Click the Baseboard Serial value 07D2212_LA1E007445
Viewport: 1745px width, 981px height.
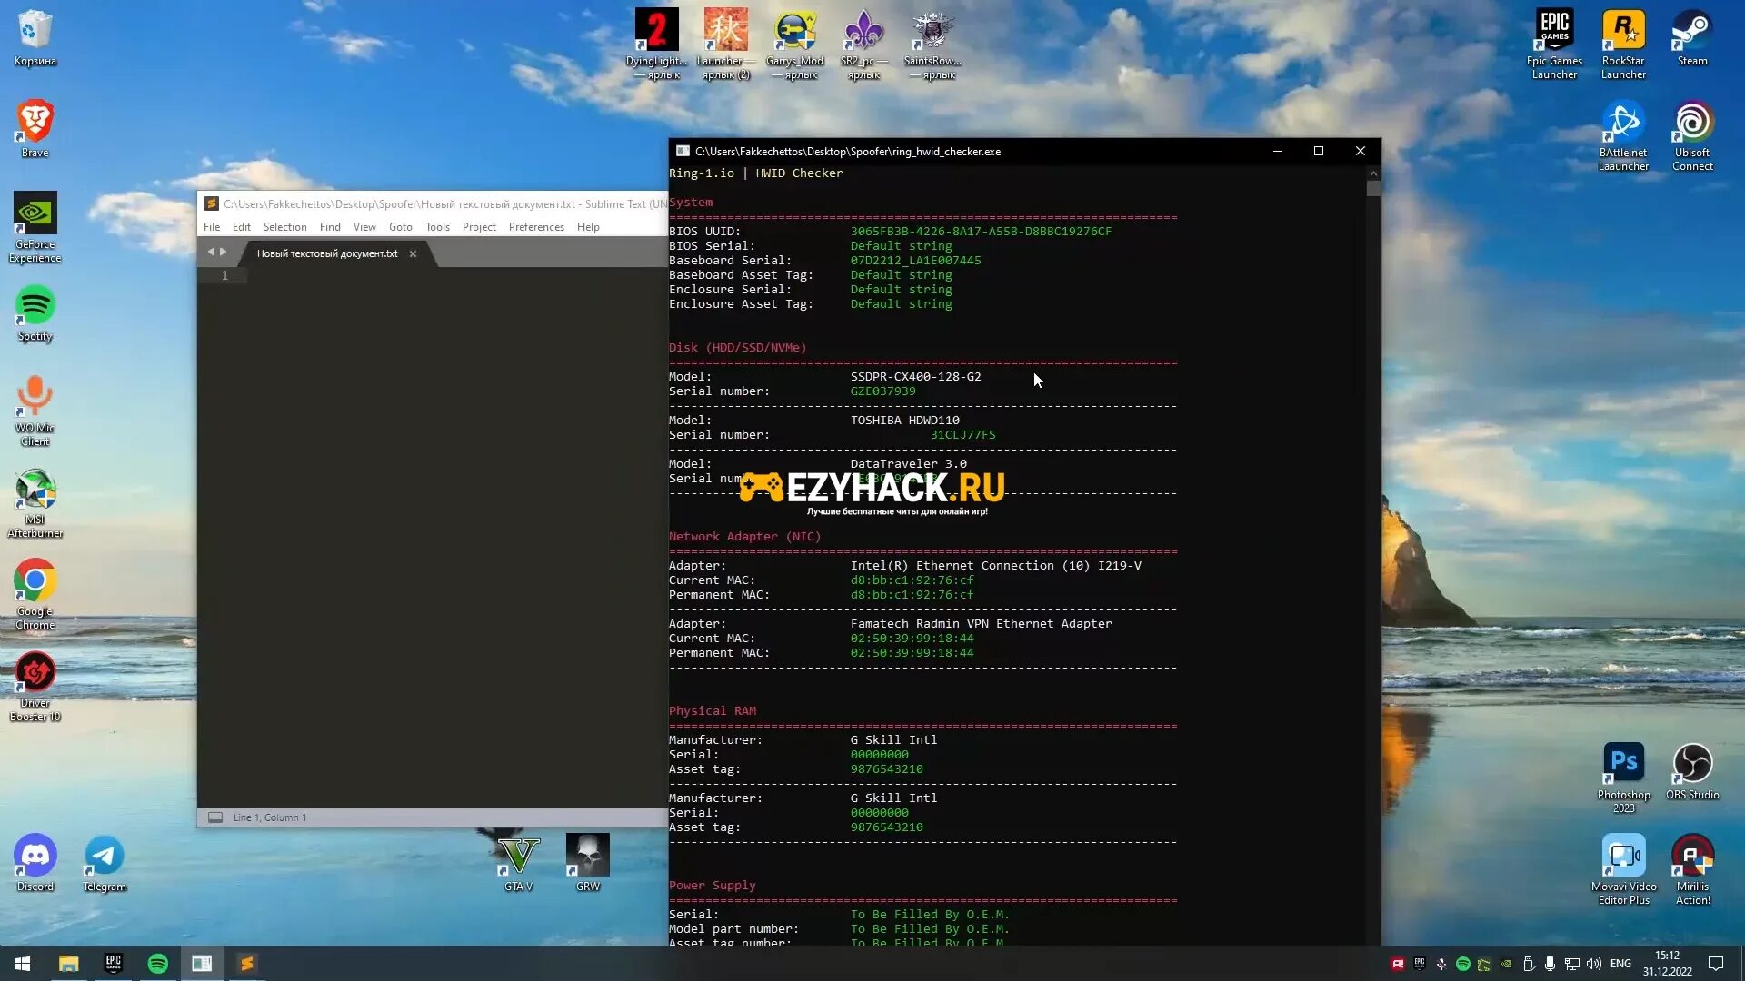click(915, 261)
